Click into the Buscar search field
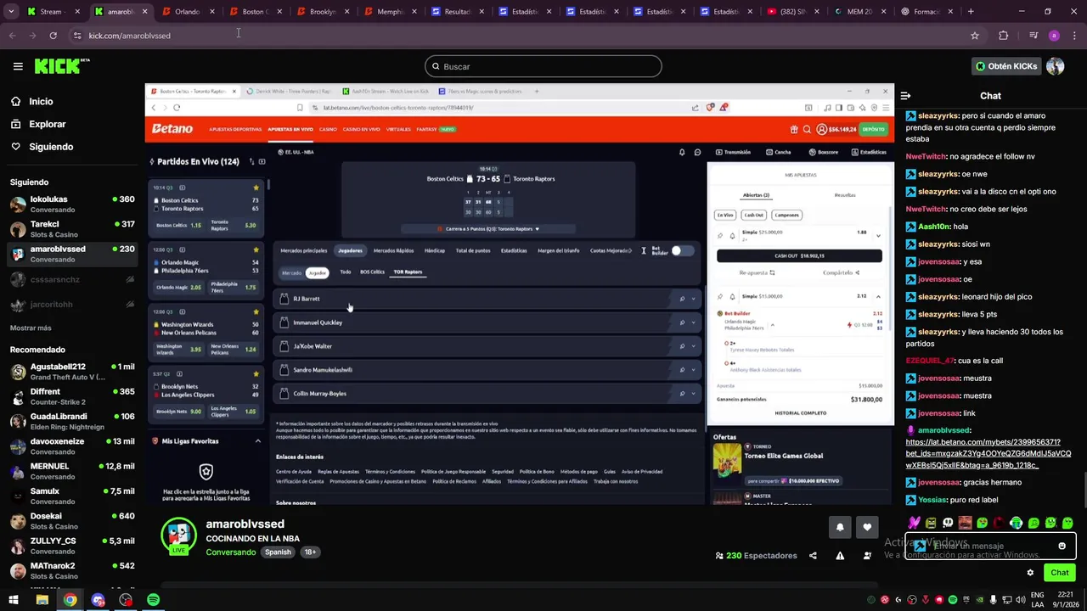 [x=543, y=66]
